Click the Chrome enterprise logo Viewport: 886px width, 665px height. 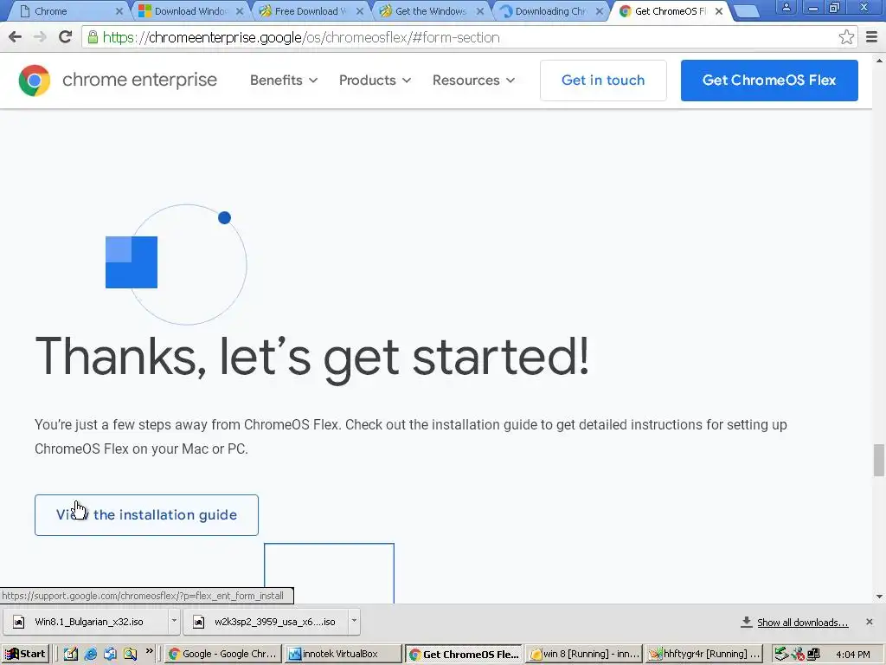click(118, 81)
